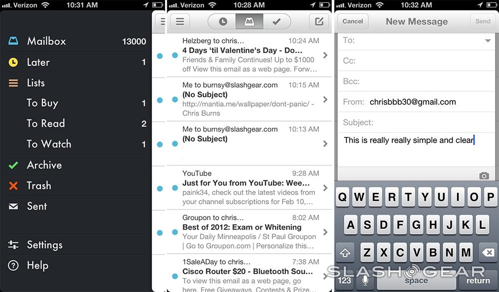Select the To Read list

[x=45, y=124]
